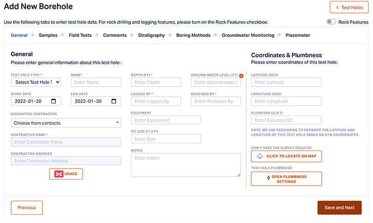Viewport: 373px width, 223px height.
Task: Switch to the Samples tab
Action: 48,35
